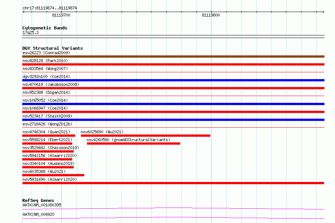
Task: Click the brown esv26223 variant bar
Action: pyautogui.click(x=173, y=57)
